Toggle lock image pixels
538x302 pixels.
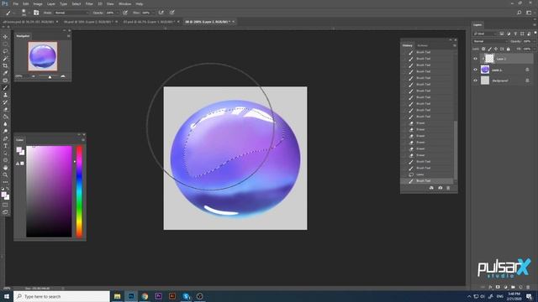(489, 49)
